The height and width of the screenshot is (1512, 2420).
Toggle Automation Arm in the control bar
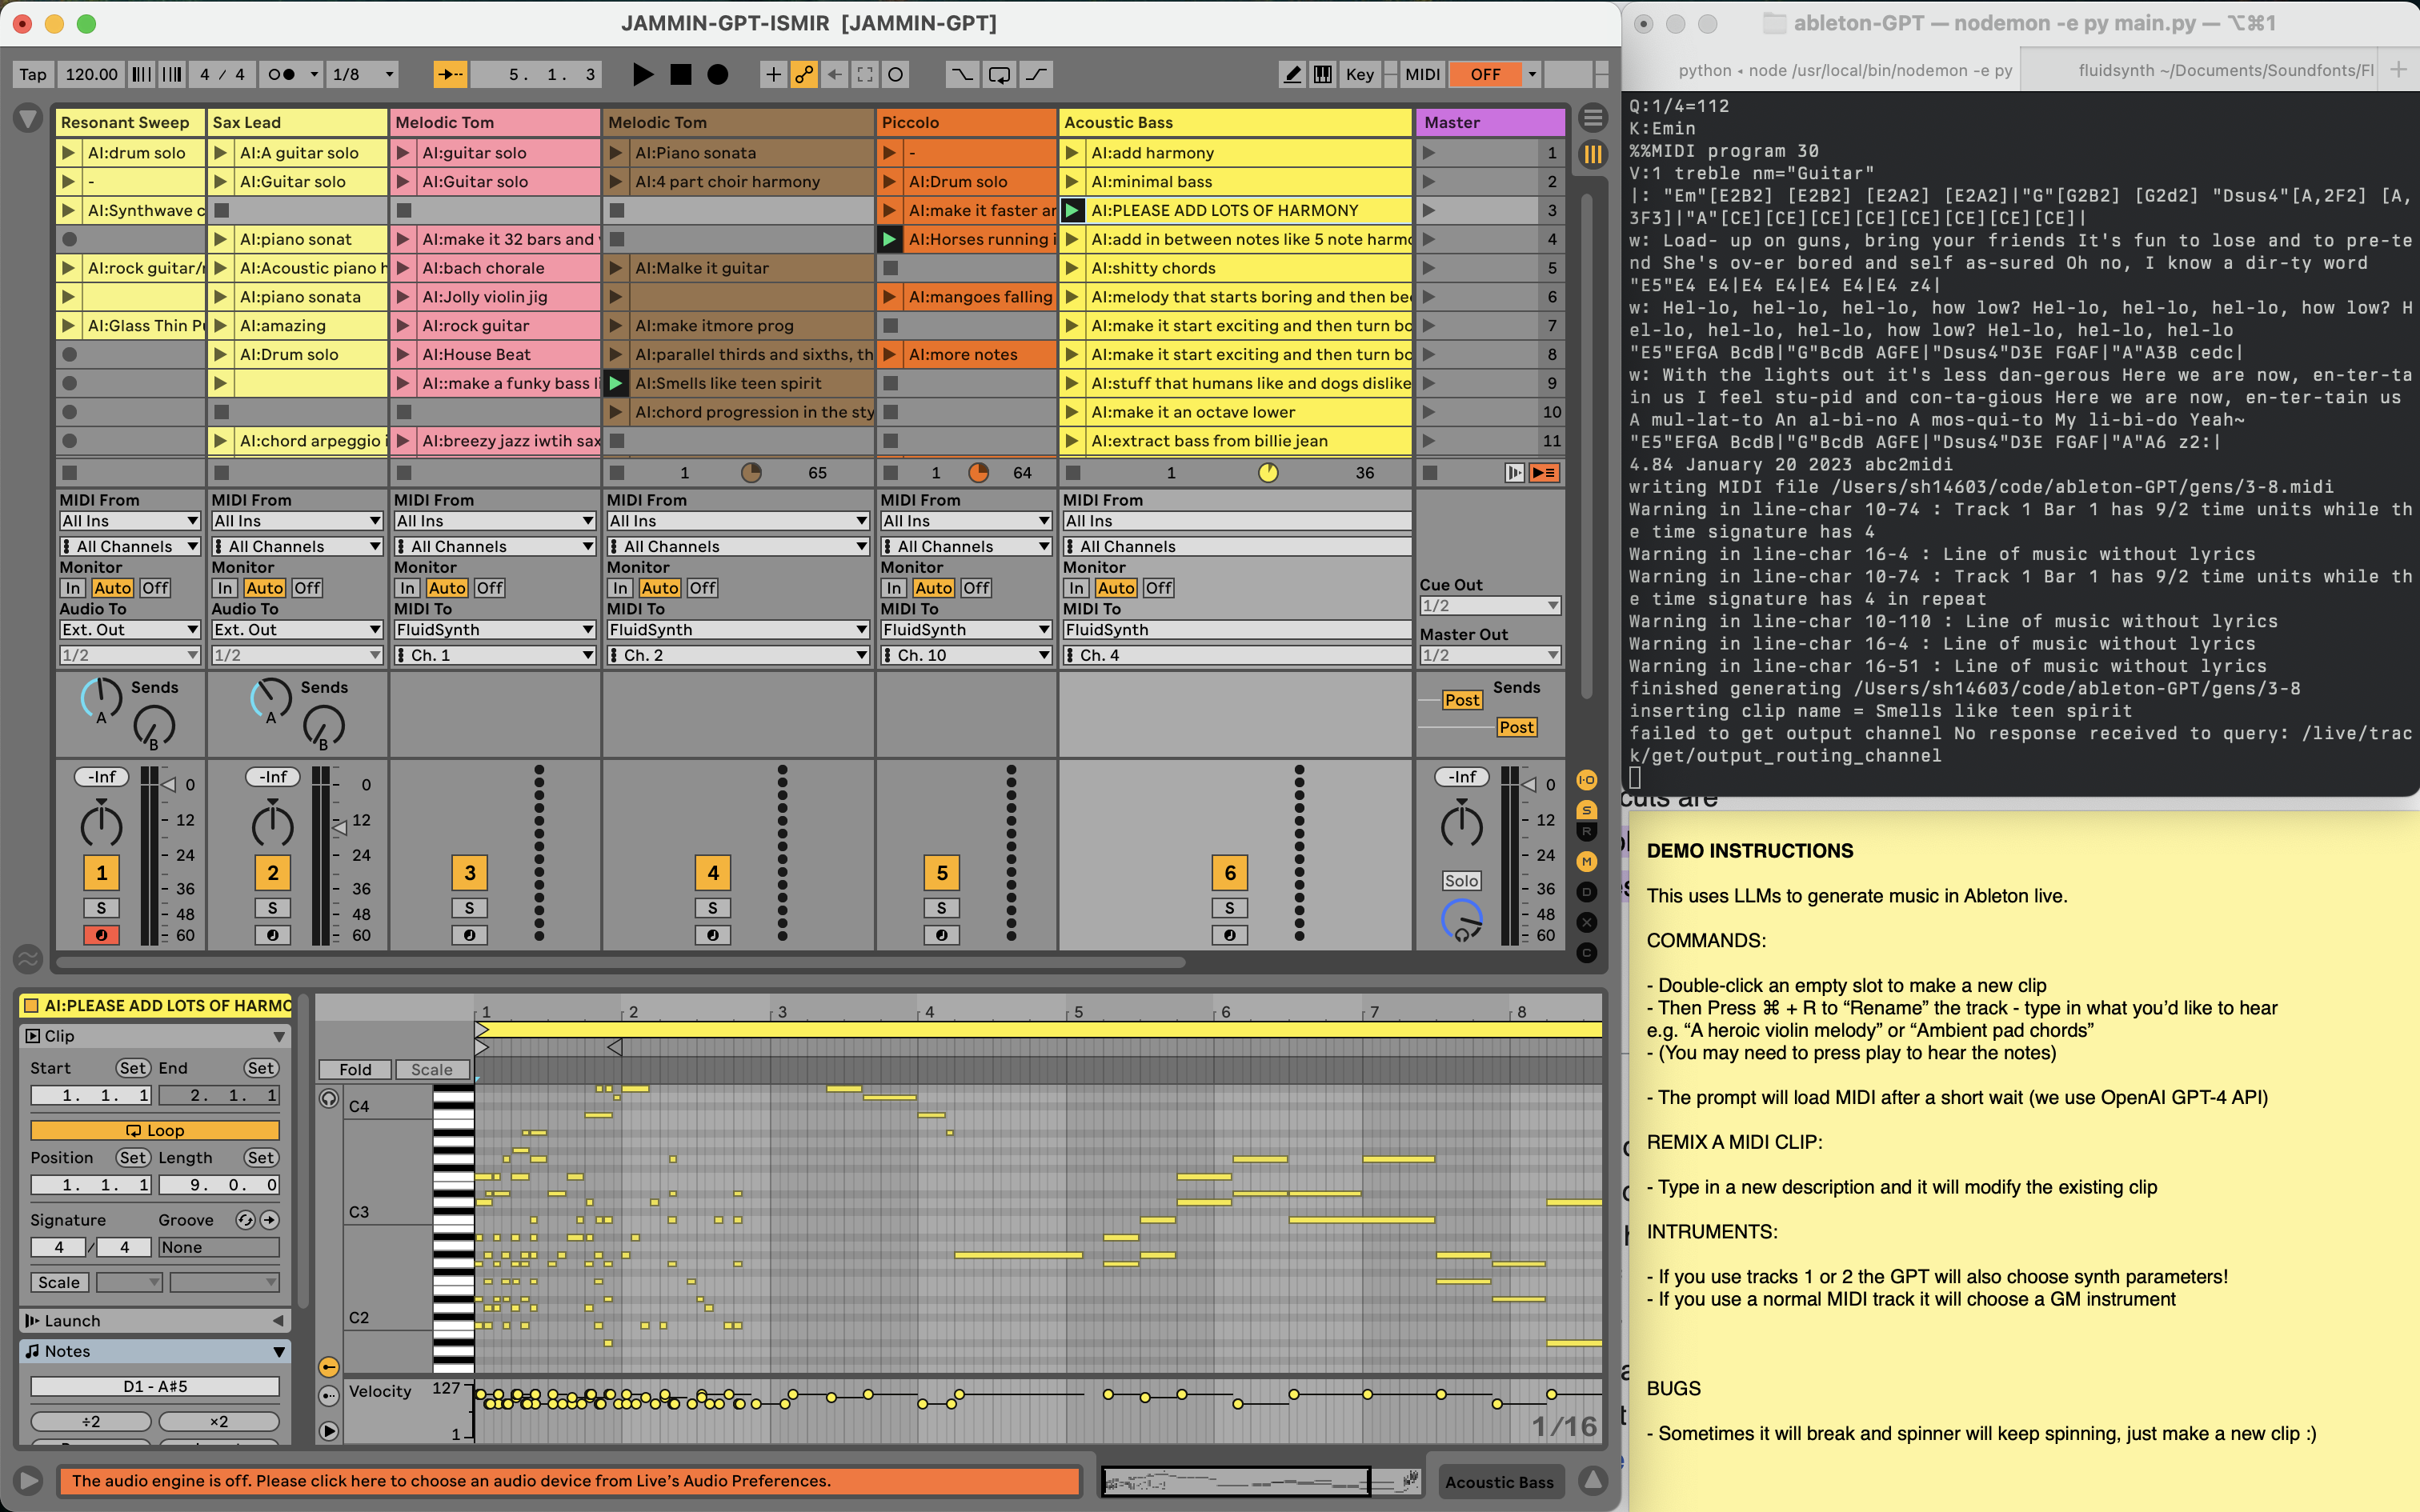(804, 74)
